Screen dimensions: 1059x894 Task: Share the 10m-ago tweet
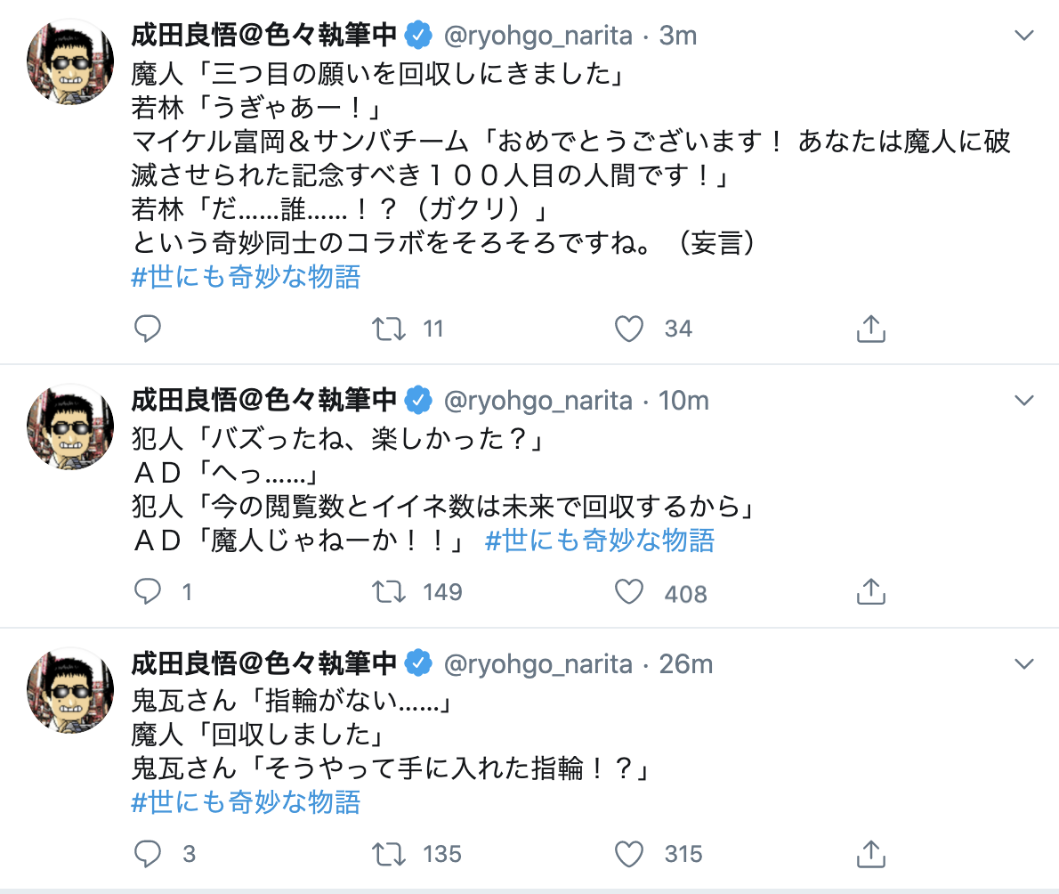click(x=870, y=593)
